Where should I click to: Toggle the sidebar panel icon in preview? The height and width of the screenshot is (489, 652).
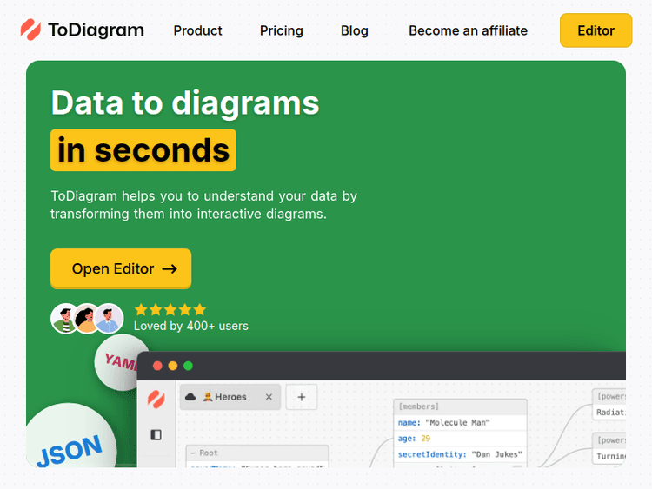[x=156, y=435]
